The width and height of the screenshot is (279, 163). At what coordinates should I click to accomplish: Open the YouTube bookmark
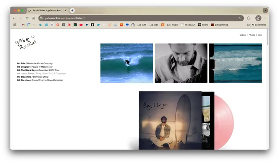(81, 25)
